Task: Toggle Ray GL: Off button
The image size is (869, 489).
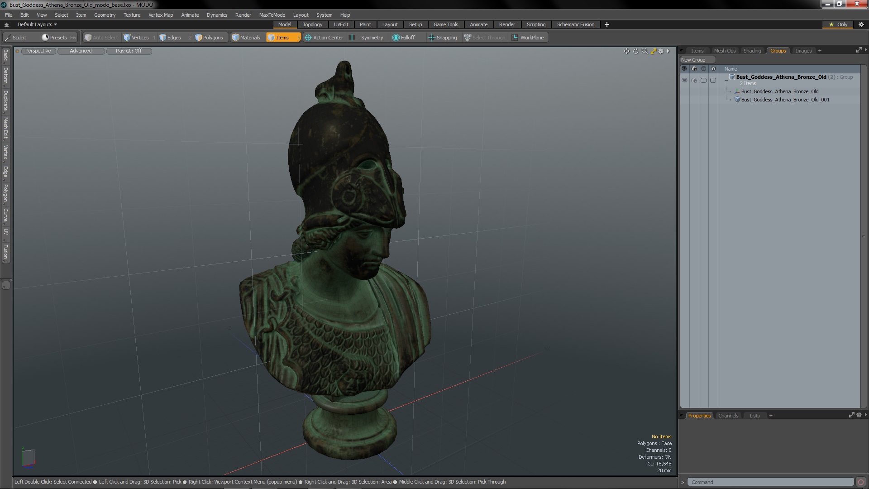Action: point(129,51)
